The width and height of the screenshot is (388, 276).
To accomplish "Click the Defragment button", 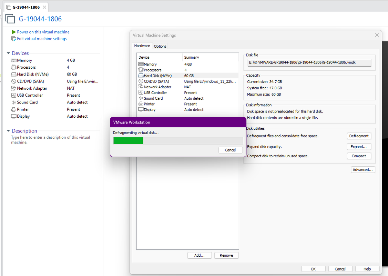I will (x=359, y=136).
